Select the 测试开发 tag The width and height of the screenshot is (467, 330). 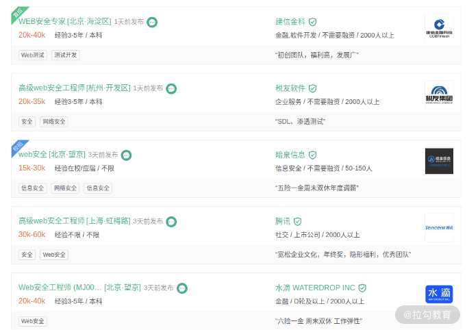[x=66, y=55]
